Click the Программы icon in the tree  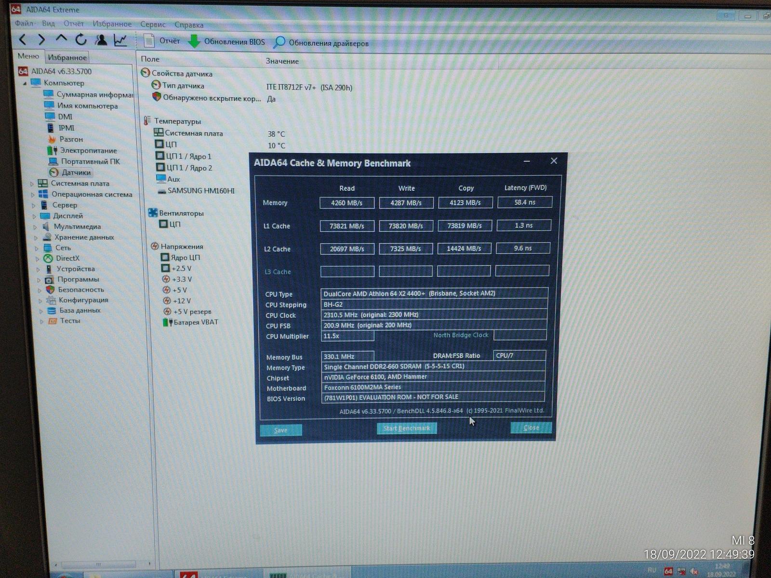pyautogui.click(x=49, y=279)
